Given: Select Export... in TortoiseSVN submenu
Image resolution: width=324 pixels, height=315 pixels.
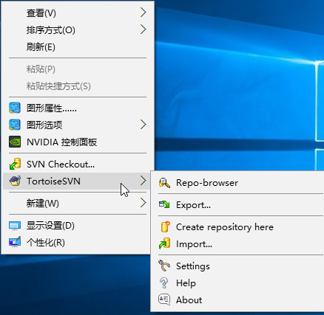Looking at the screenshot, I should [x=238, y=205].
